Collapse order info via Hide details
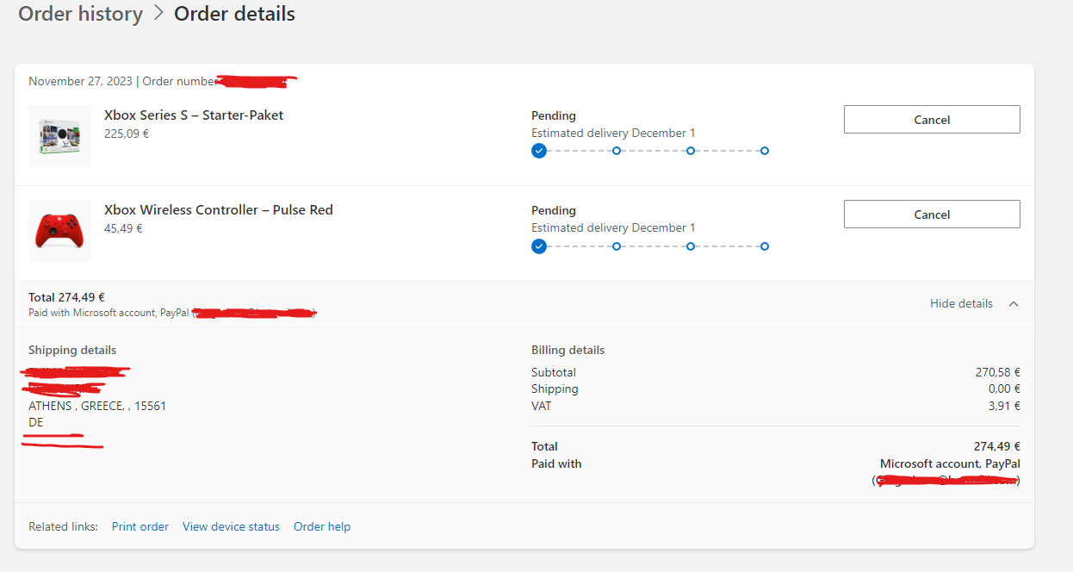Viewport: 1073px width, 572px height. coord(961,304)
